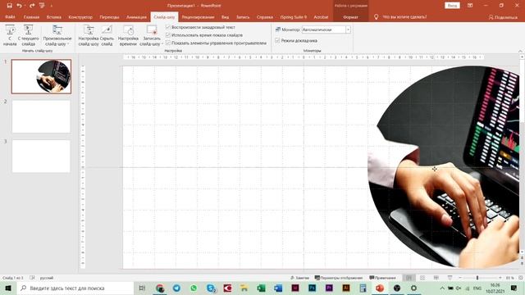Open the Word icon in the taskbar
Viewport: 525px width, 295px height.
[278, 288]
